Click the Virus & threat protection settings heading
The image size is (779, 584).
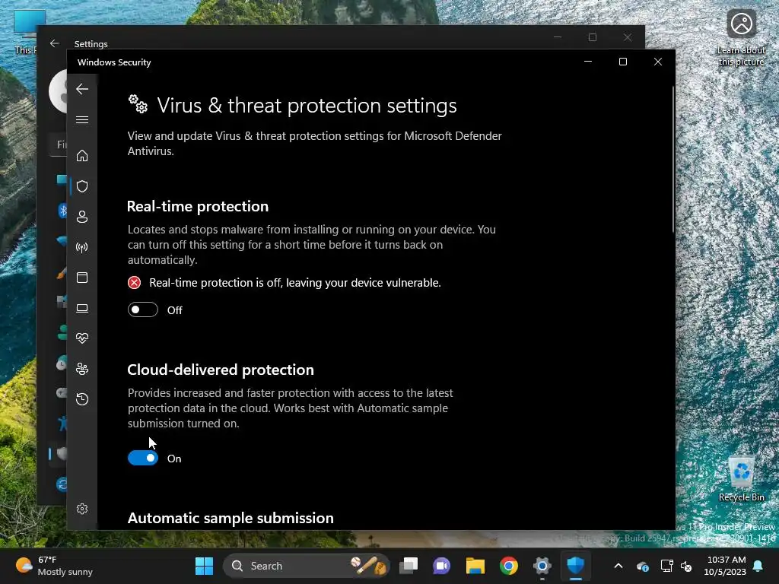(x=307, y=106)
